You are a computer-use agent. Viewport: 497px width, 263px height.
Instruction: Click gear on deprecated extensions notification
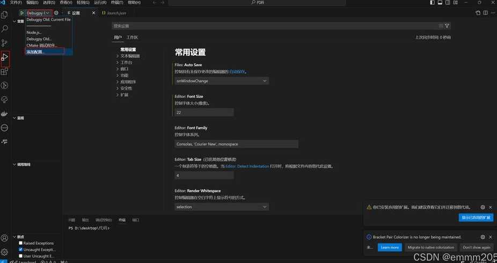pos(483,207)
